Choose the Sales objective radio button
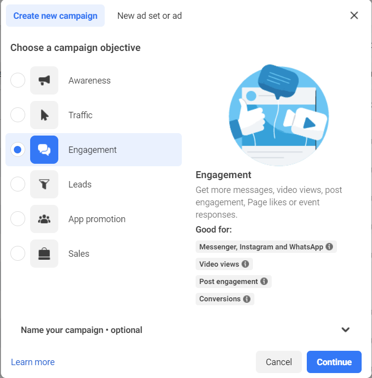372x378 pixels. click(18, 254)
